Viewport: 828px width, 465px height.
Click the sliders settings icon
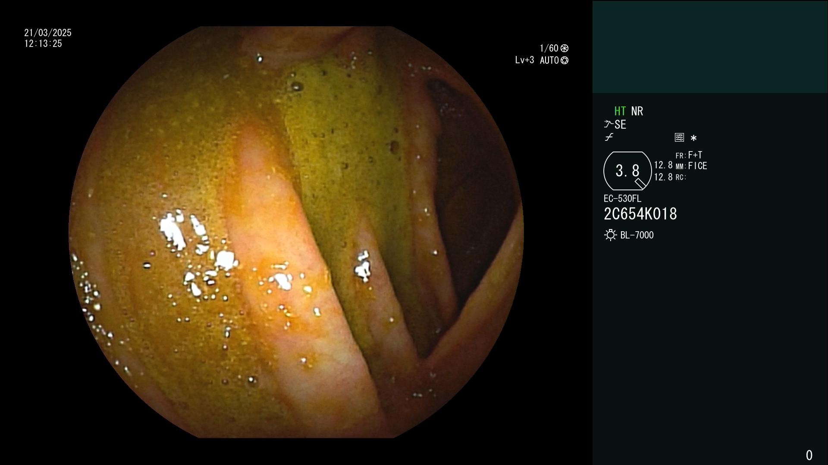point(679,137)
